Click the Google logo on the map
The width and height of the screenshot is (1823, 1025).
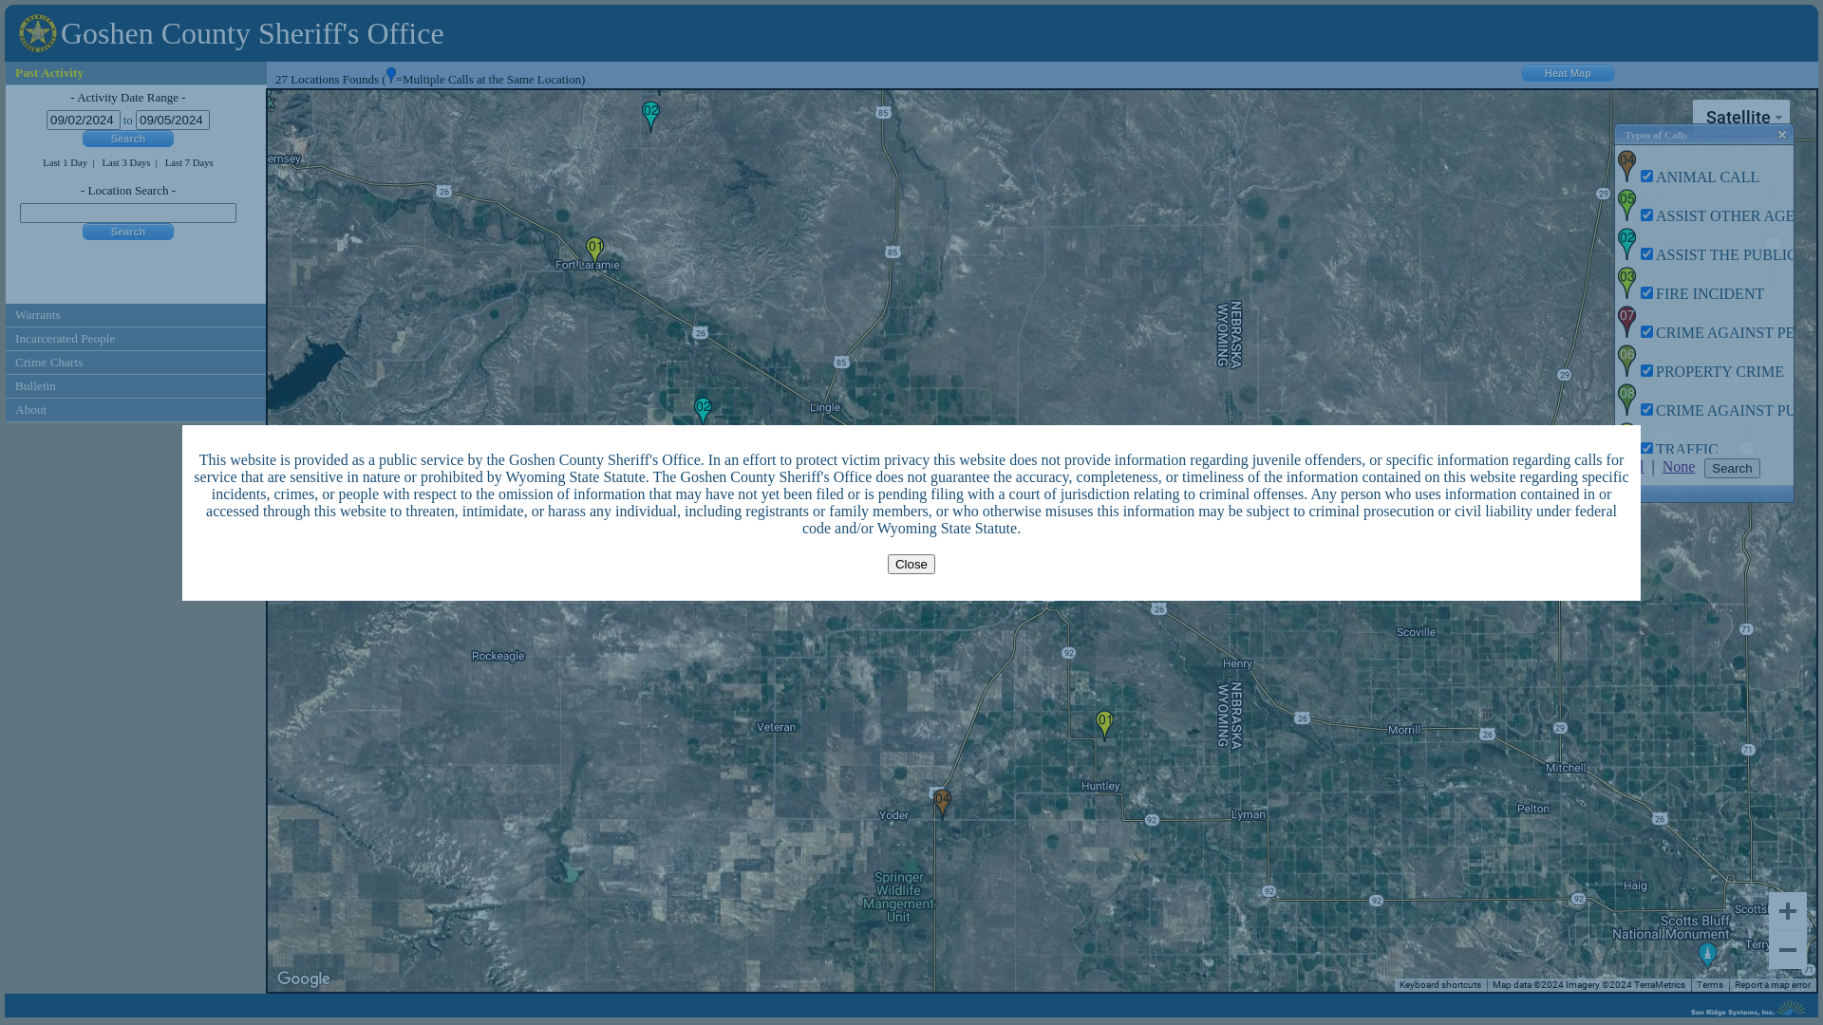(x=304, y=979)
